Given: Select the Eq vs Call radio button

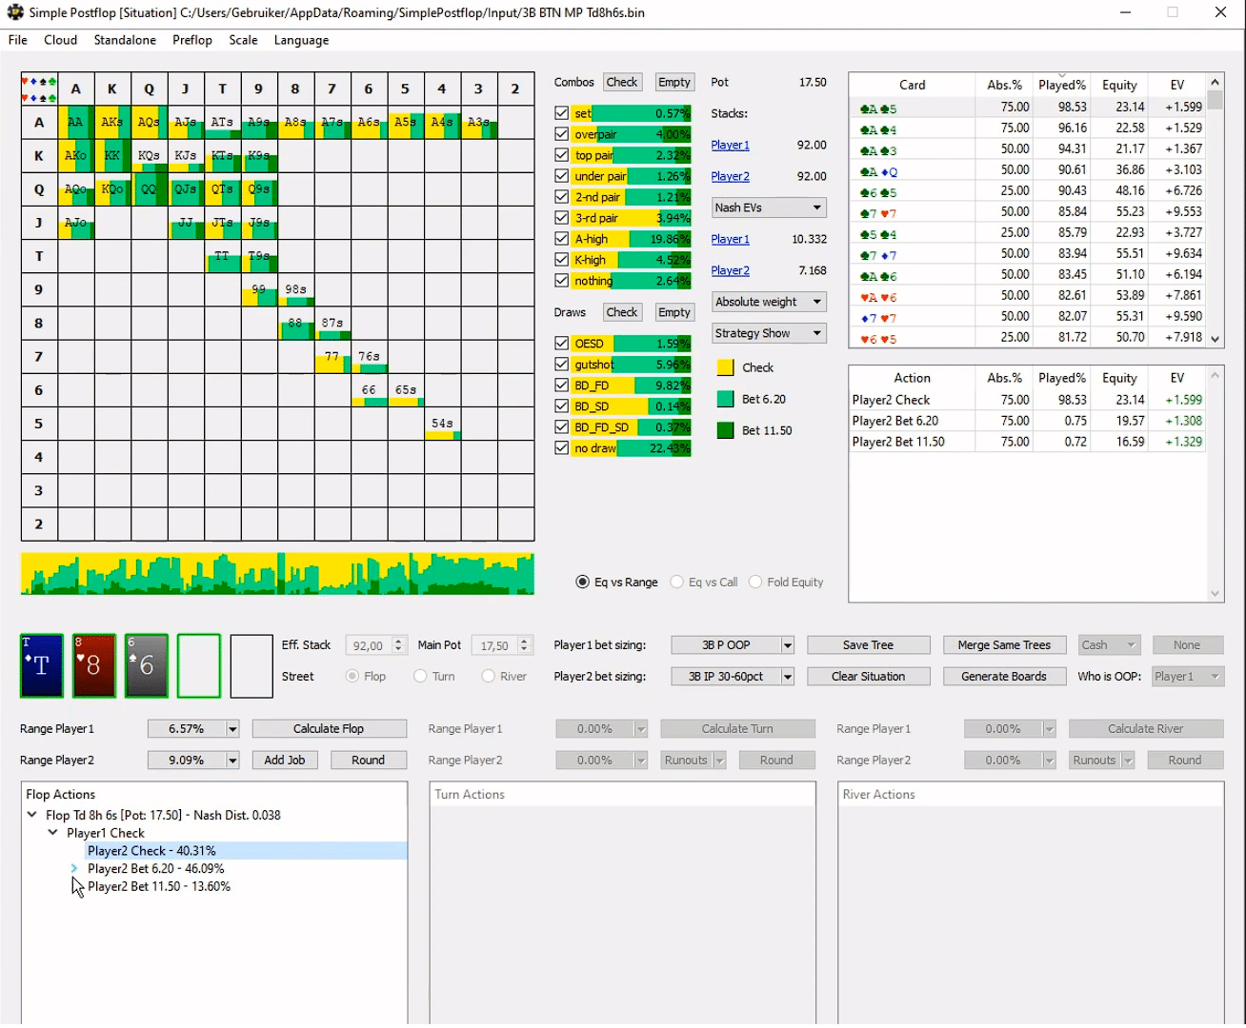Looking at the screenshot, I should click(677, 583).
